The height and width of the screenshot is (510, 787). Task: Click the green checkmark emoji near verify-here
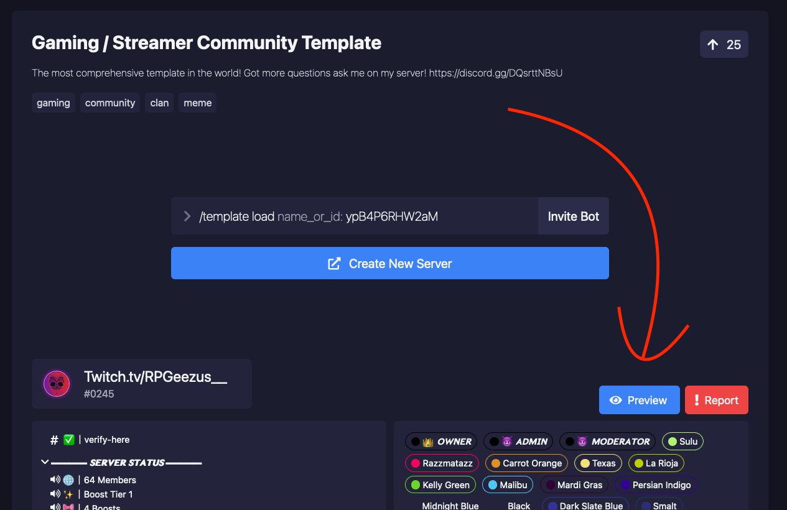69,440
